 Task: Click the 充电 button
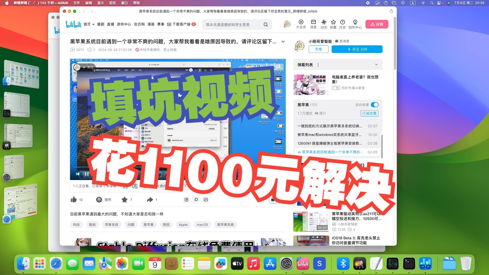318,49
